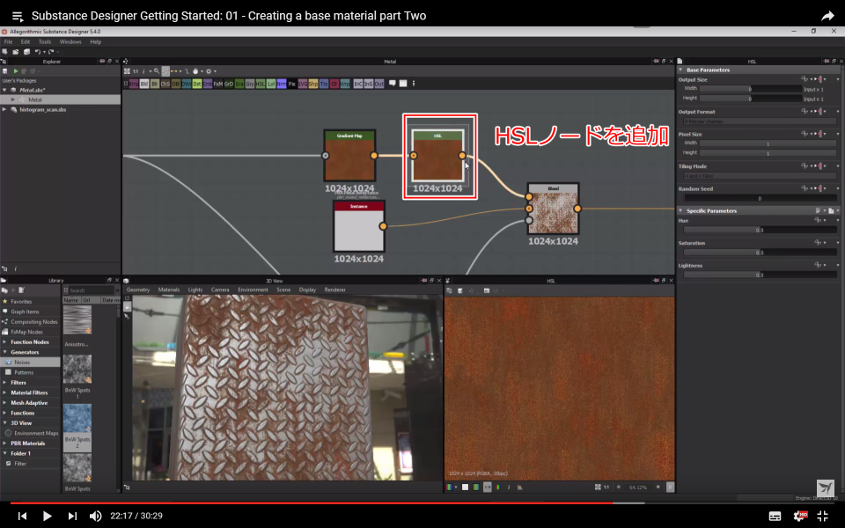The width and height of the screenshot is (845, 528).
Task: Add a Warp node via Wrp icon
Action: 345,84
